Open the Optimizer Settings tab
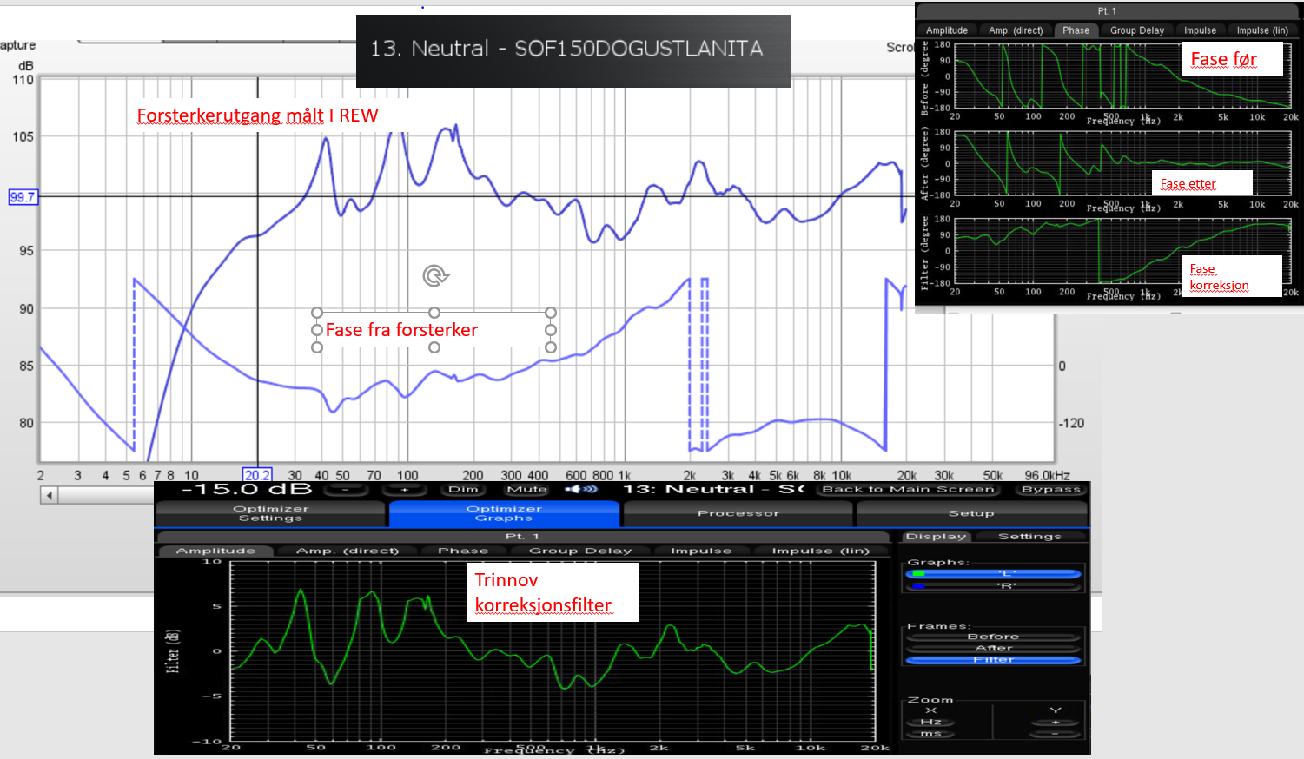The width and height of the screenshot is (1304, 759). [x=270, y=513]
